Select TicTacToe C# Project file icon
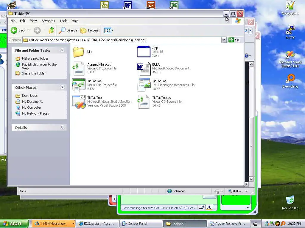 [x=79, y=85]
